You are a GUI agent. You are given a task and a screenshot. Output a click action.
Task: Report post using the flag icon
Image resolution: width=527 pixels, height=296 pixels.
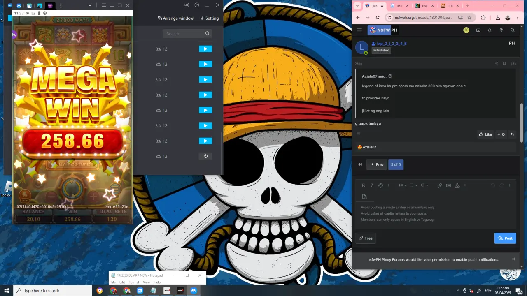tap(358, 134)
